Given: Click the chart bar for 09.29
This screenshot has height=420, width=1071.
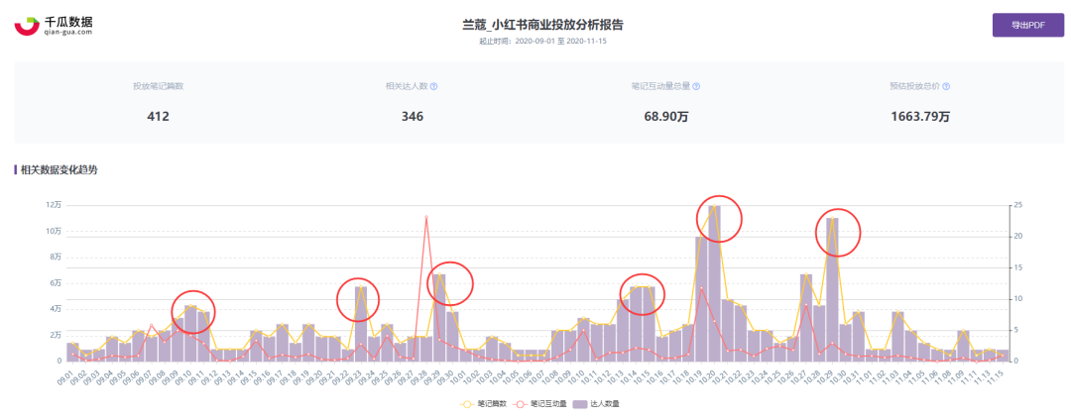Looking at the screenshot, I should [x=439, y=317].
